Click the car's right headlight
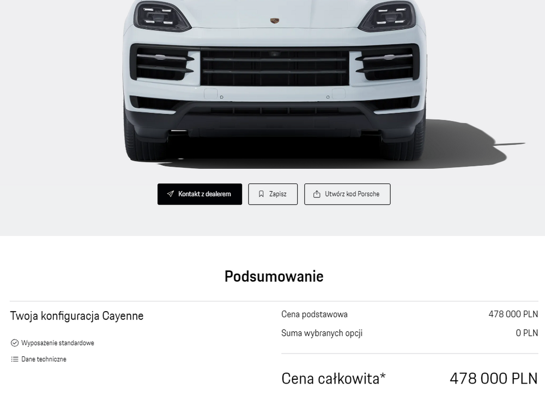The image size is (545, 395). [387, 16]
